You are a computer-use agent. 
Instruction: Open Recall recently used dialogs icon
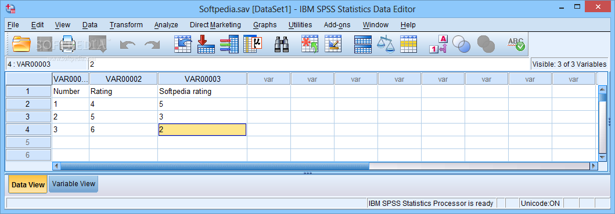pos(98,44)
